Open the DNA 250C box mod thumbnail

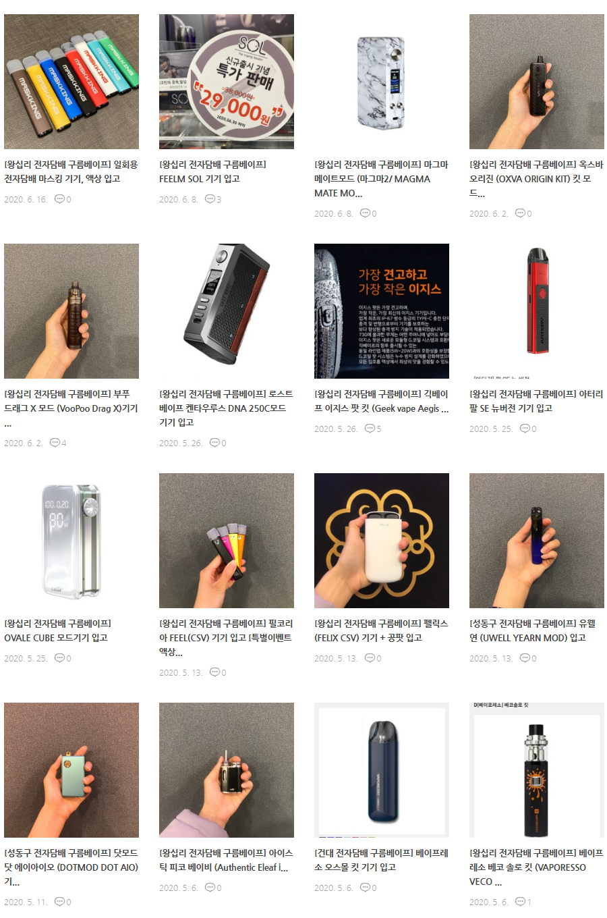(227, 311)
